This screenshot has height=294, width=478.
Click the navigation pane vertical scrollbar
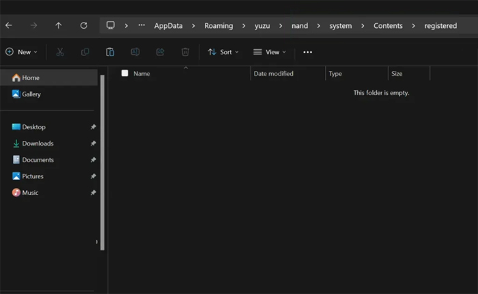coord(103,157)
